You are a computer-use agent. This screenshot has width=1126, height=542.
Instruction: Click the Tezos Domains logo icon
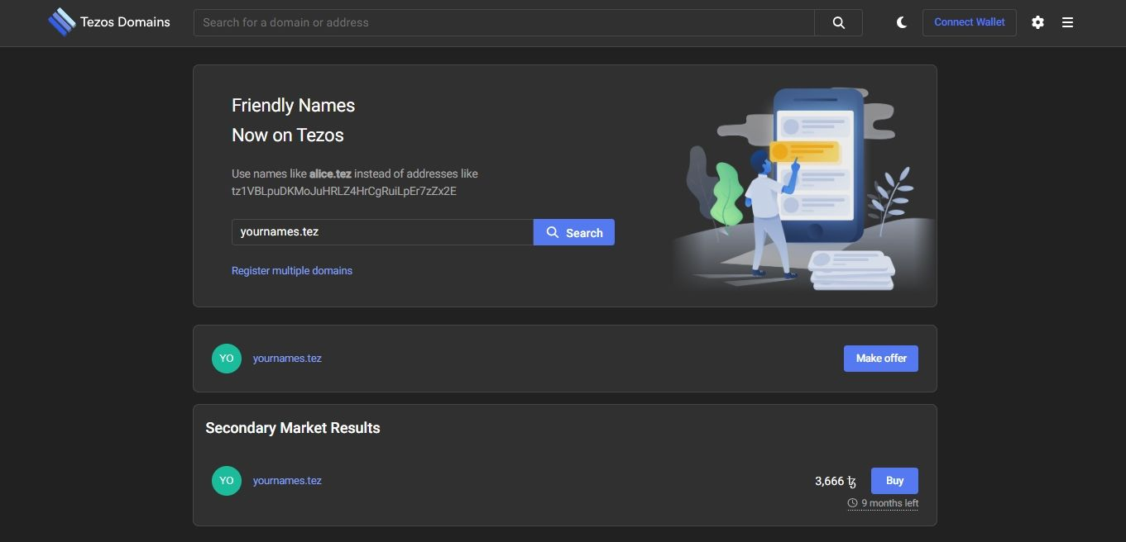point(61,22)
